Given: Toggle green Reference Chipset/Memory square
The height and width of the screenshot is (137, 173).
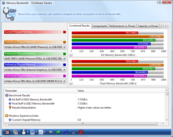Looking at the screenshot, I should pyautogui.click(x=64, y=54).
